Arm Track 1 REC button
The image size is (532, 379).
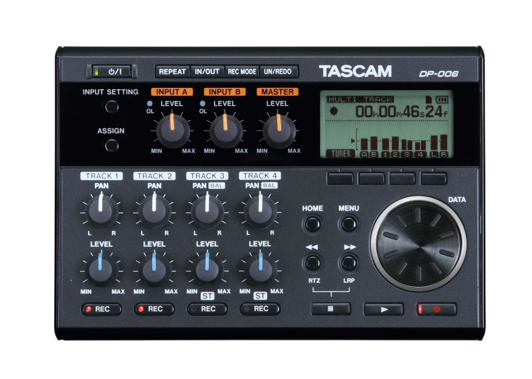pyautogui.click(x=101, y=309)
